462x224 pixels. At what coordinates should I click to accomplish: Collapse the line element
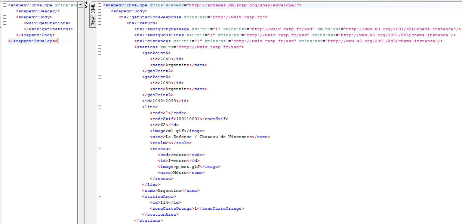pyautogui.click(x=99, y=107)
